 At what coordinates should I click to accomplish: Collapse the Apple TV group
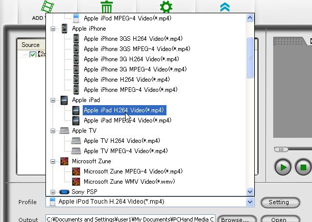53,131
